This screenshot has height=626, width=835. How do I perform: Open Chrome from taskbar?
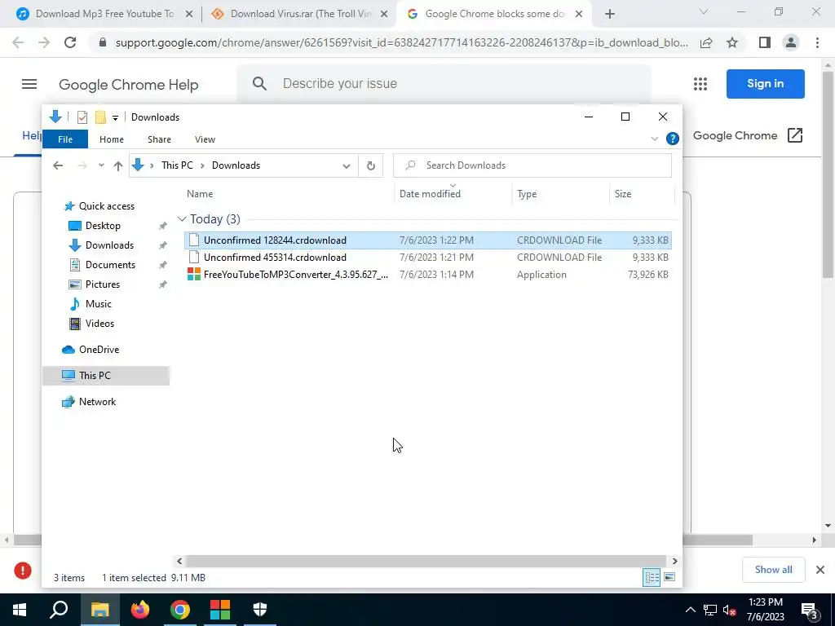coord(180,610)
